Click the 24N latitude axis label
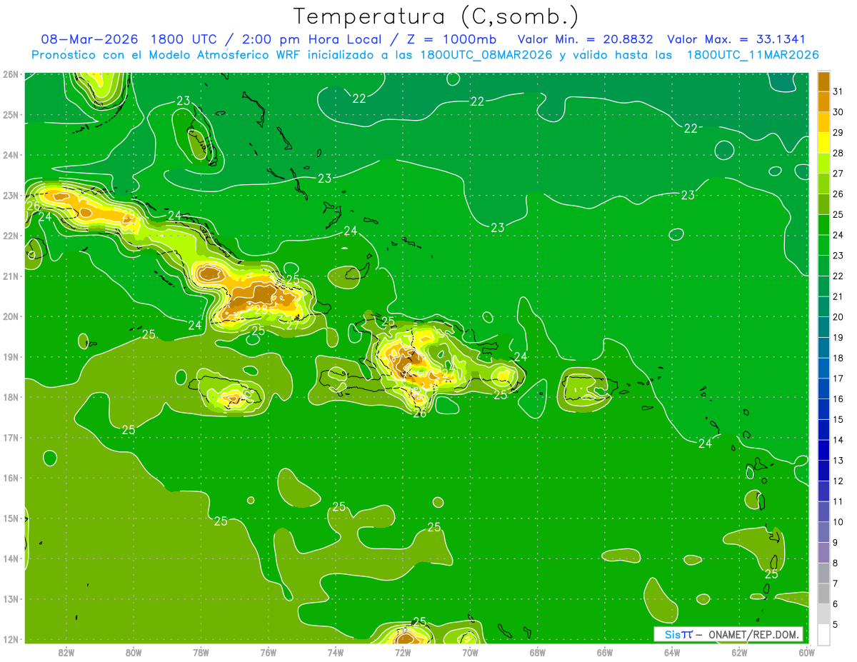 tap(11, 155)
